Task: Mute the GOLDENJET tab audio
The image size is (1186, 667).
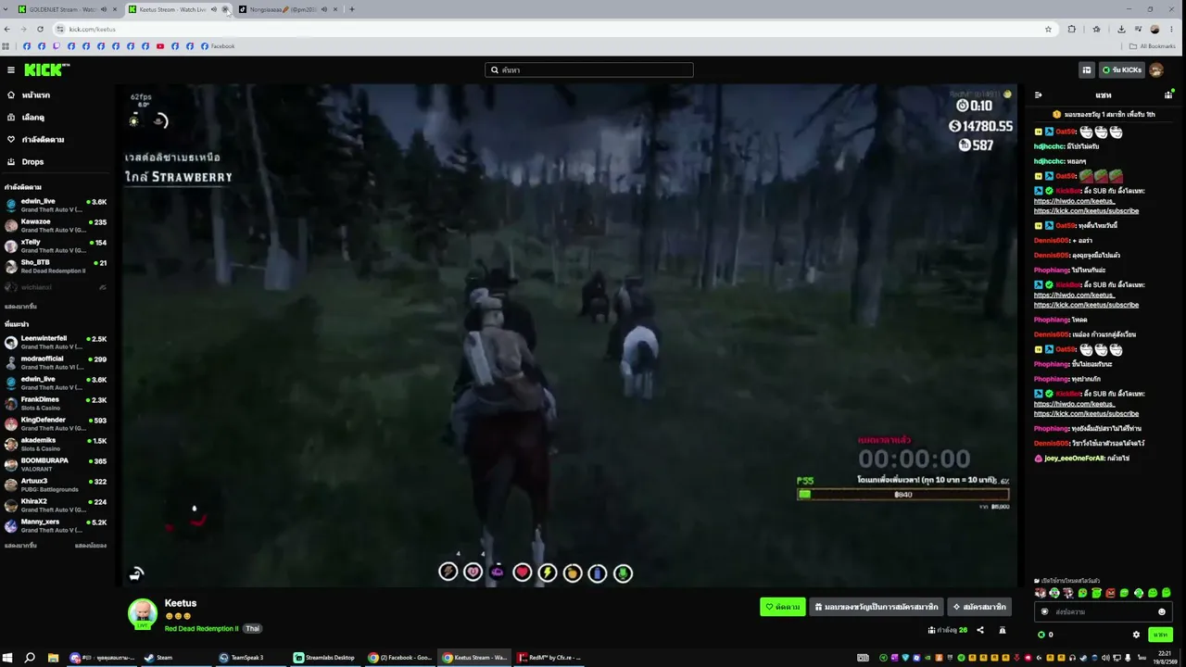Action: coord(103,9)
